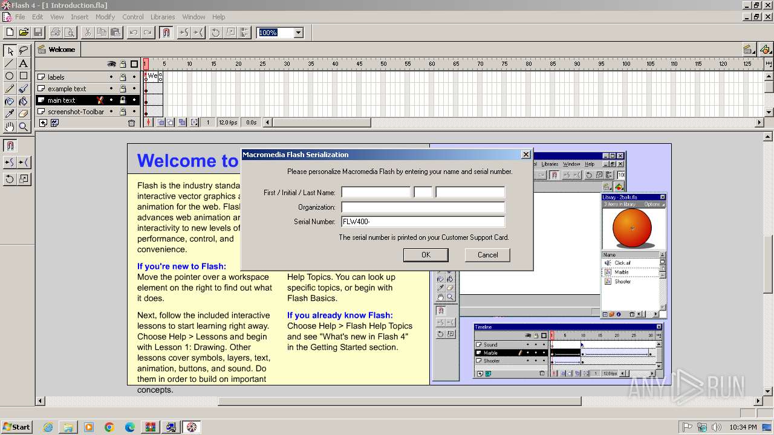Select the Lasso tool
This screenshot has width=774, height=435.
23,51
